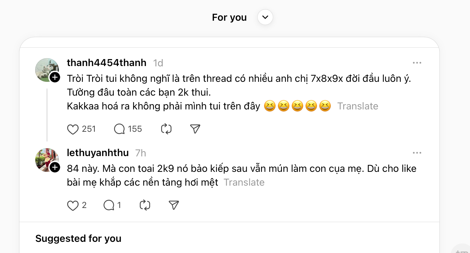Viewport: 470px width, 253px height.
Task: Open lethuyanhthu's profile via username
Action: point(98,152)
